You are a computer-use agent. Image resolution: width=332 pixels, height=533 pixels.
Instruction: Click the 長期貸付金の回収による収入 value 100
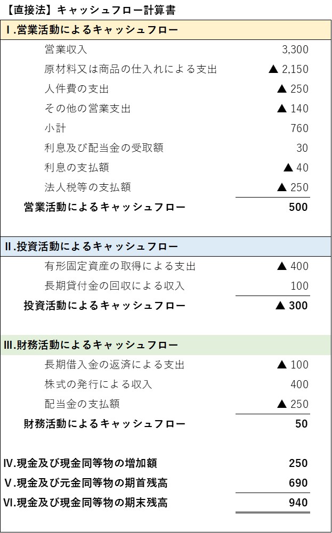[x=299, y=286]
